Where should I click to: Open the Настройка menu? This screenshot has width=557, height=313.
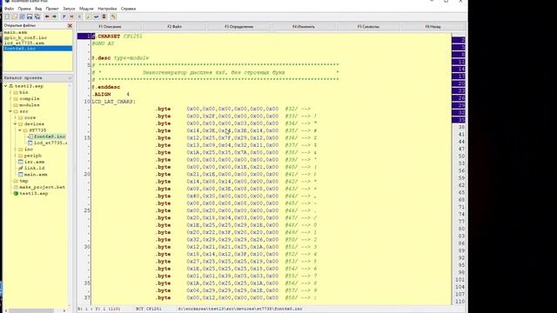107,9
